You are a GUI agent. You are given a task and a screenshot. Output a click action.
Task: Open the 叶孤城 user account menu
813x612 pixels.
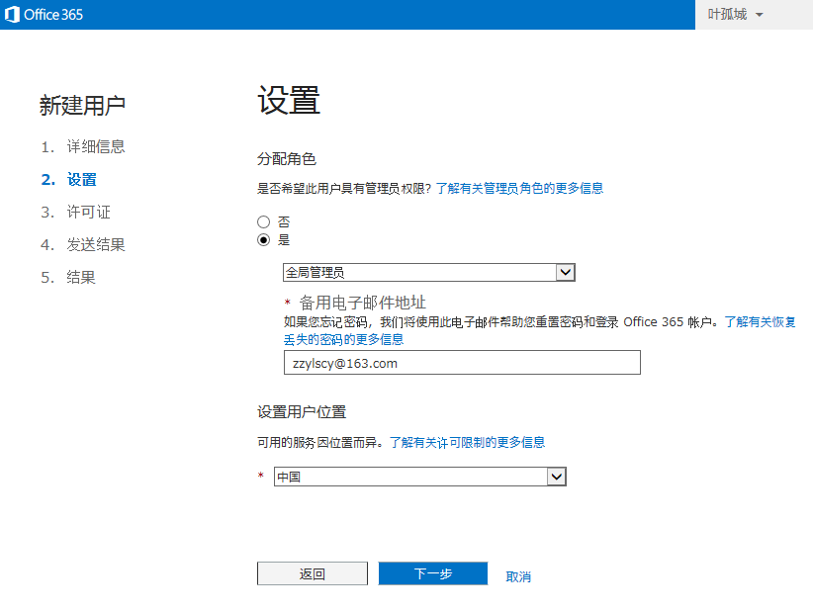coord(736,15)
